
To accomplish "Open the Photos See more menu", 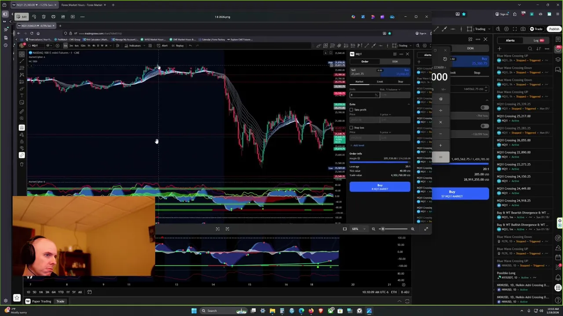I will click(x=82, y=17).
